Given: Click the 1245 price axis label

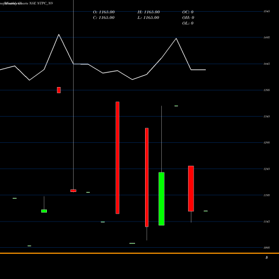Looking at the screenshot, I should pyautogui.click(x=267, y=169).
